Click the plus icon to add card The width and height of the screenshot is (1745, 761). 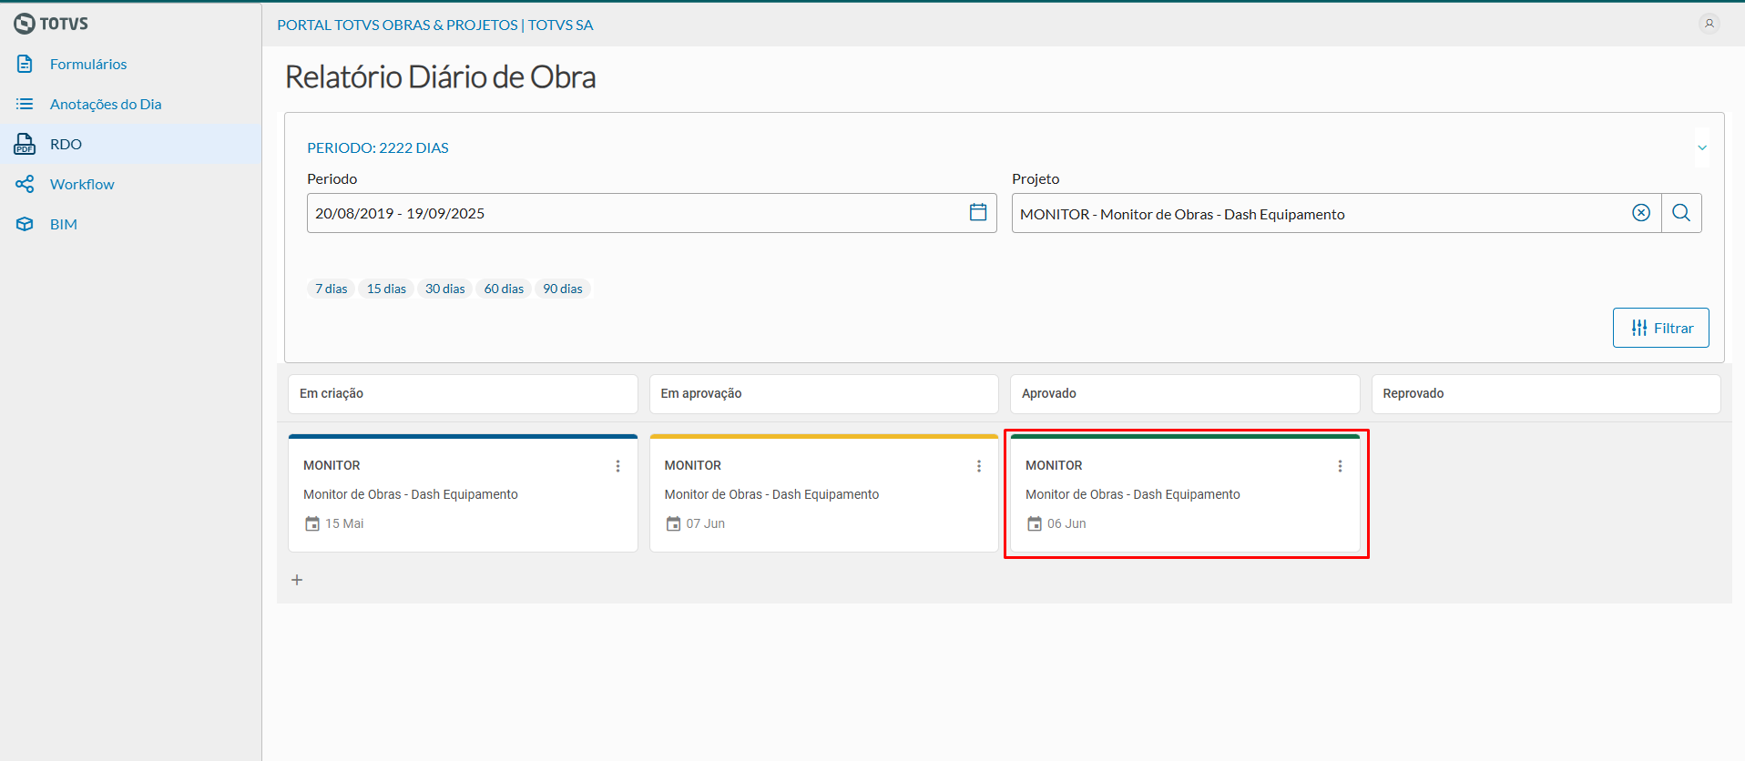click(297, 580)
